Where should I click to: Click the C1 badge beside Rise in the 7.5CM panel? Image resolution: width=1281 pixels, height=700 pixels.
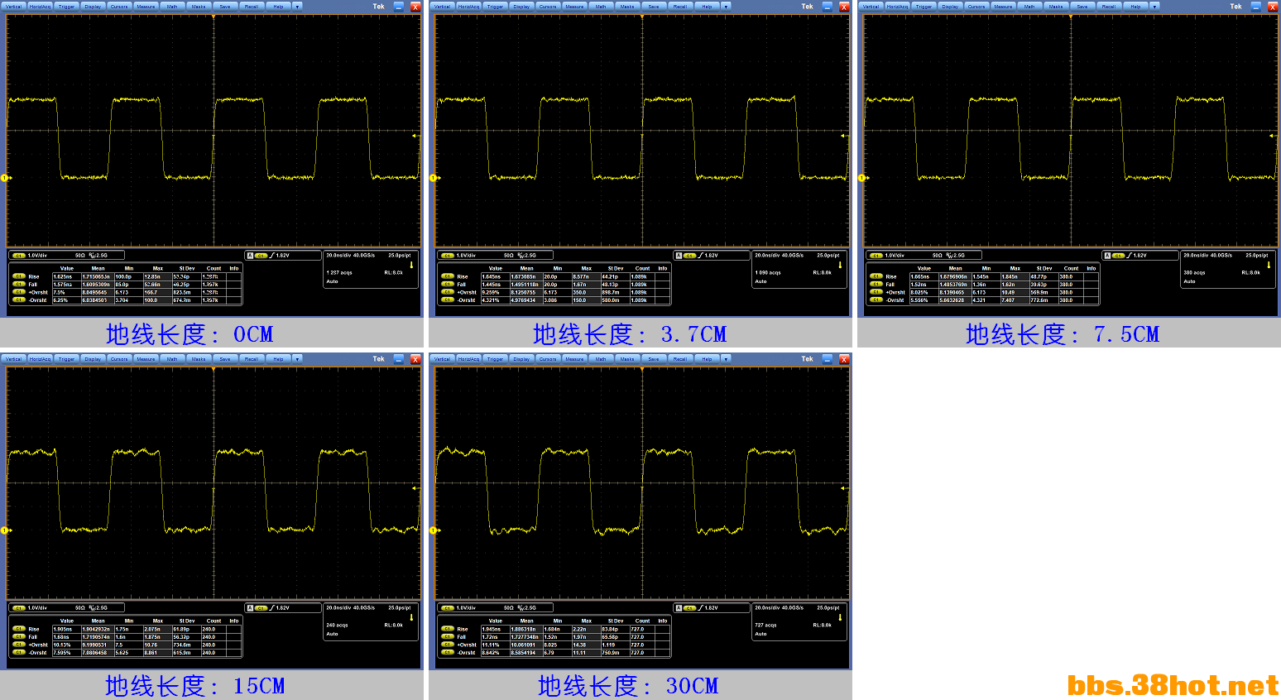tap(876, 276)
